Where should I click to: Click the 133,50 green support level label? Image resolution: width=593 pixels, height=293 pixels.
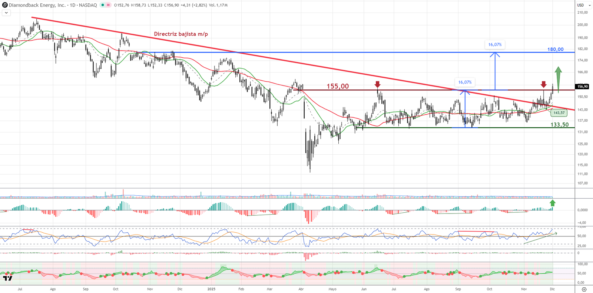559,125
